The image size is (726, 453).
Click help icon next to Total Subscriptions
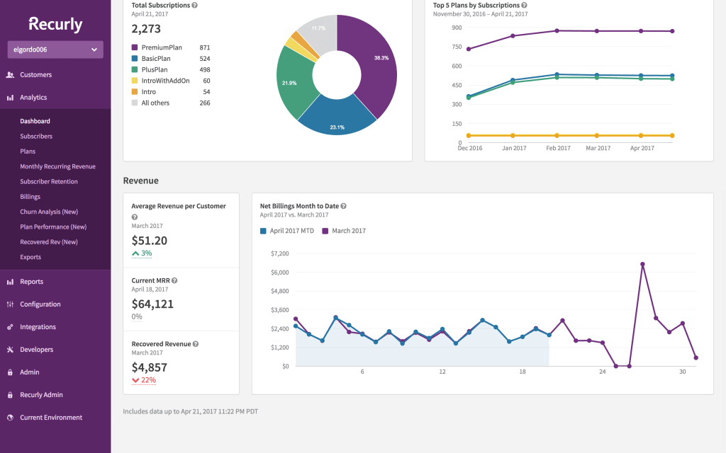pos(195,6)
